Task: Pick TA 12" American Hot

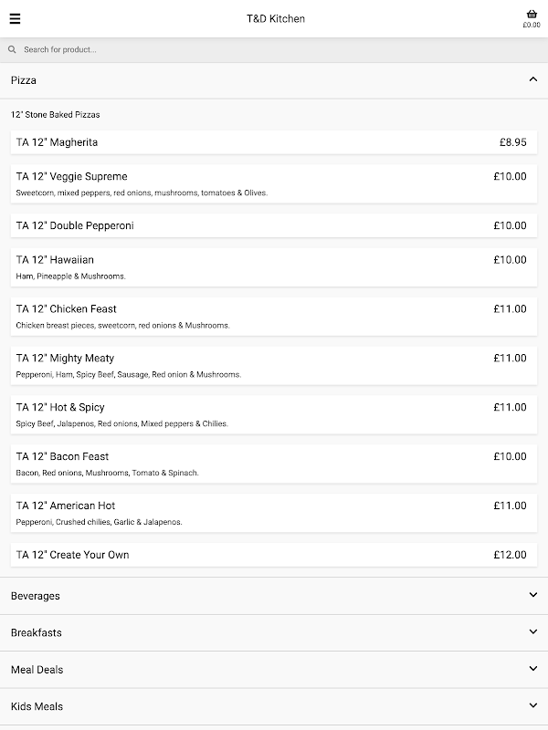Action: (x=274, y=513)
